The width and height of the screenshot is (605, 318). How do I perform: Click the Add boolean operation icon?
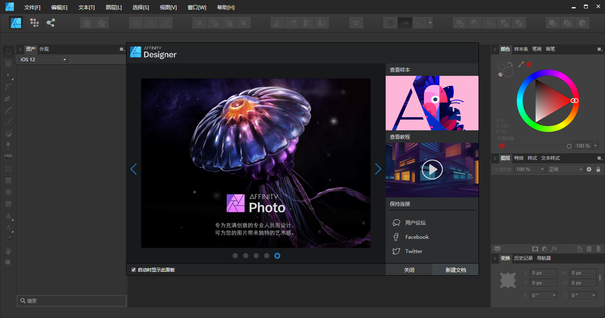pos(460,23)
